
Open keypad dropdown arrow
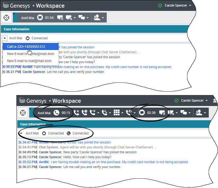click(122, 113)
